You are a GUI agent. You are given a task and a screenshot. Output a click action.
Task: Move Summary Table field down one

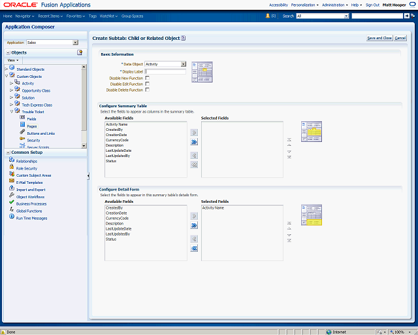[x=289, y=152]
